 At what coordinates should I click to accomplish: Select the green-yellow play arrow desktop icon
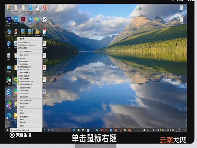coord(37,20)
